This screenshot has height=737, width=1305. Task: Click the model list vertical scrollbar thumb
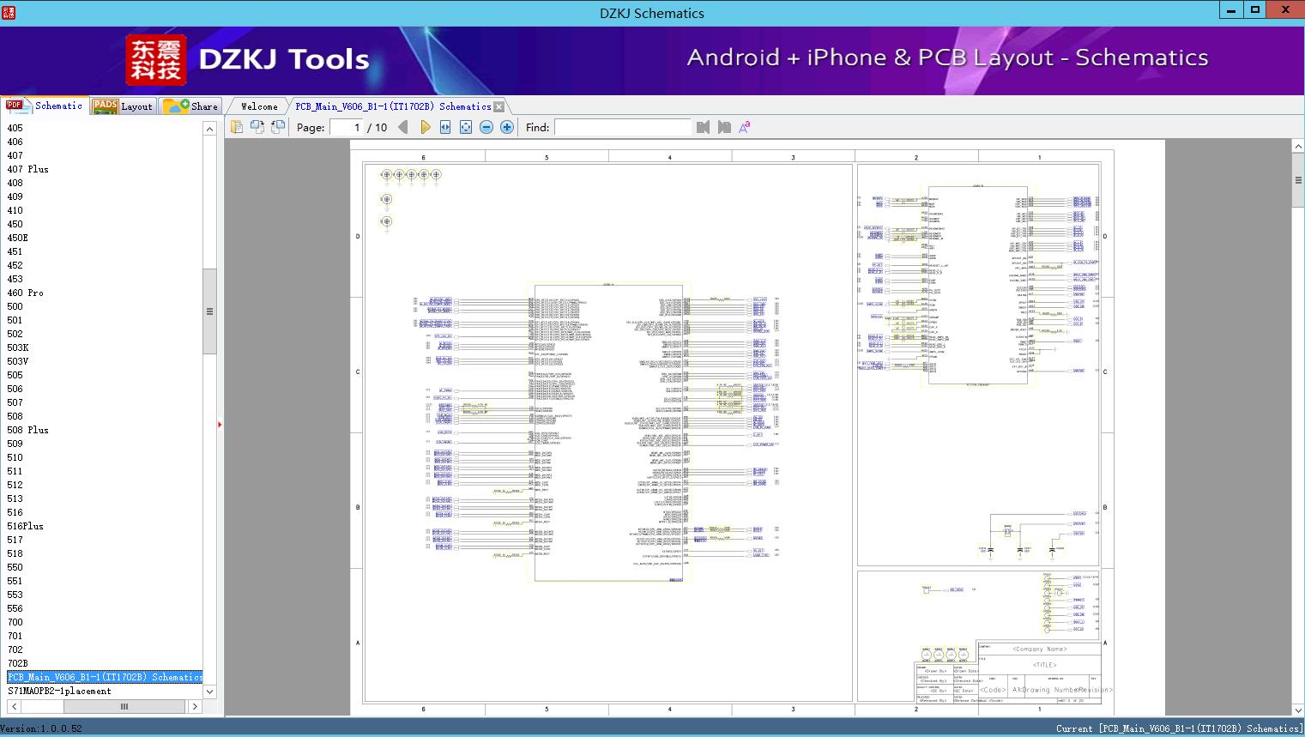click(x=209, y=311)
